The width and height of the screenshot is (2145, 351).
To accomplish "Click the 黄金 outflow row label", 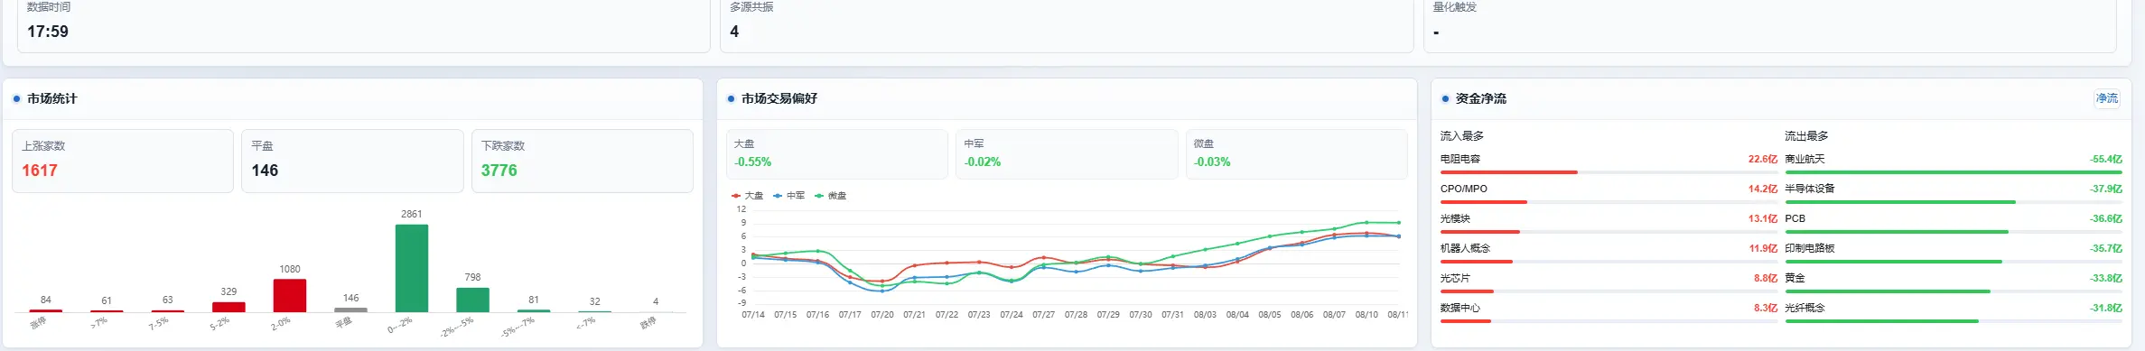I will (1795, 278).
